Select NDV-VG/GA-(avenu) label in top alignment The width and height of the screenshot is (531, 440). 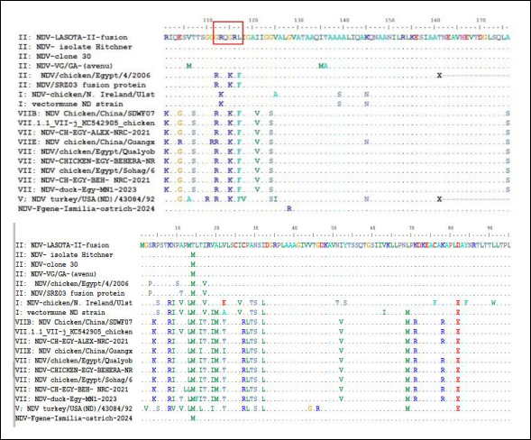(65, 66)
